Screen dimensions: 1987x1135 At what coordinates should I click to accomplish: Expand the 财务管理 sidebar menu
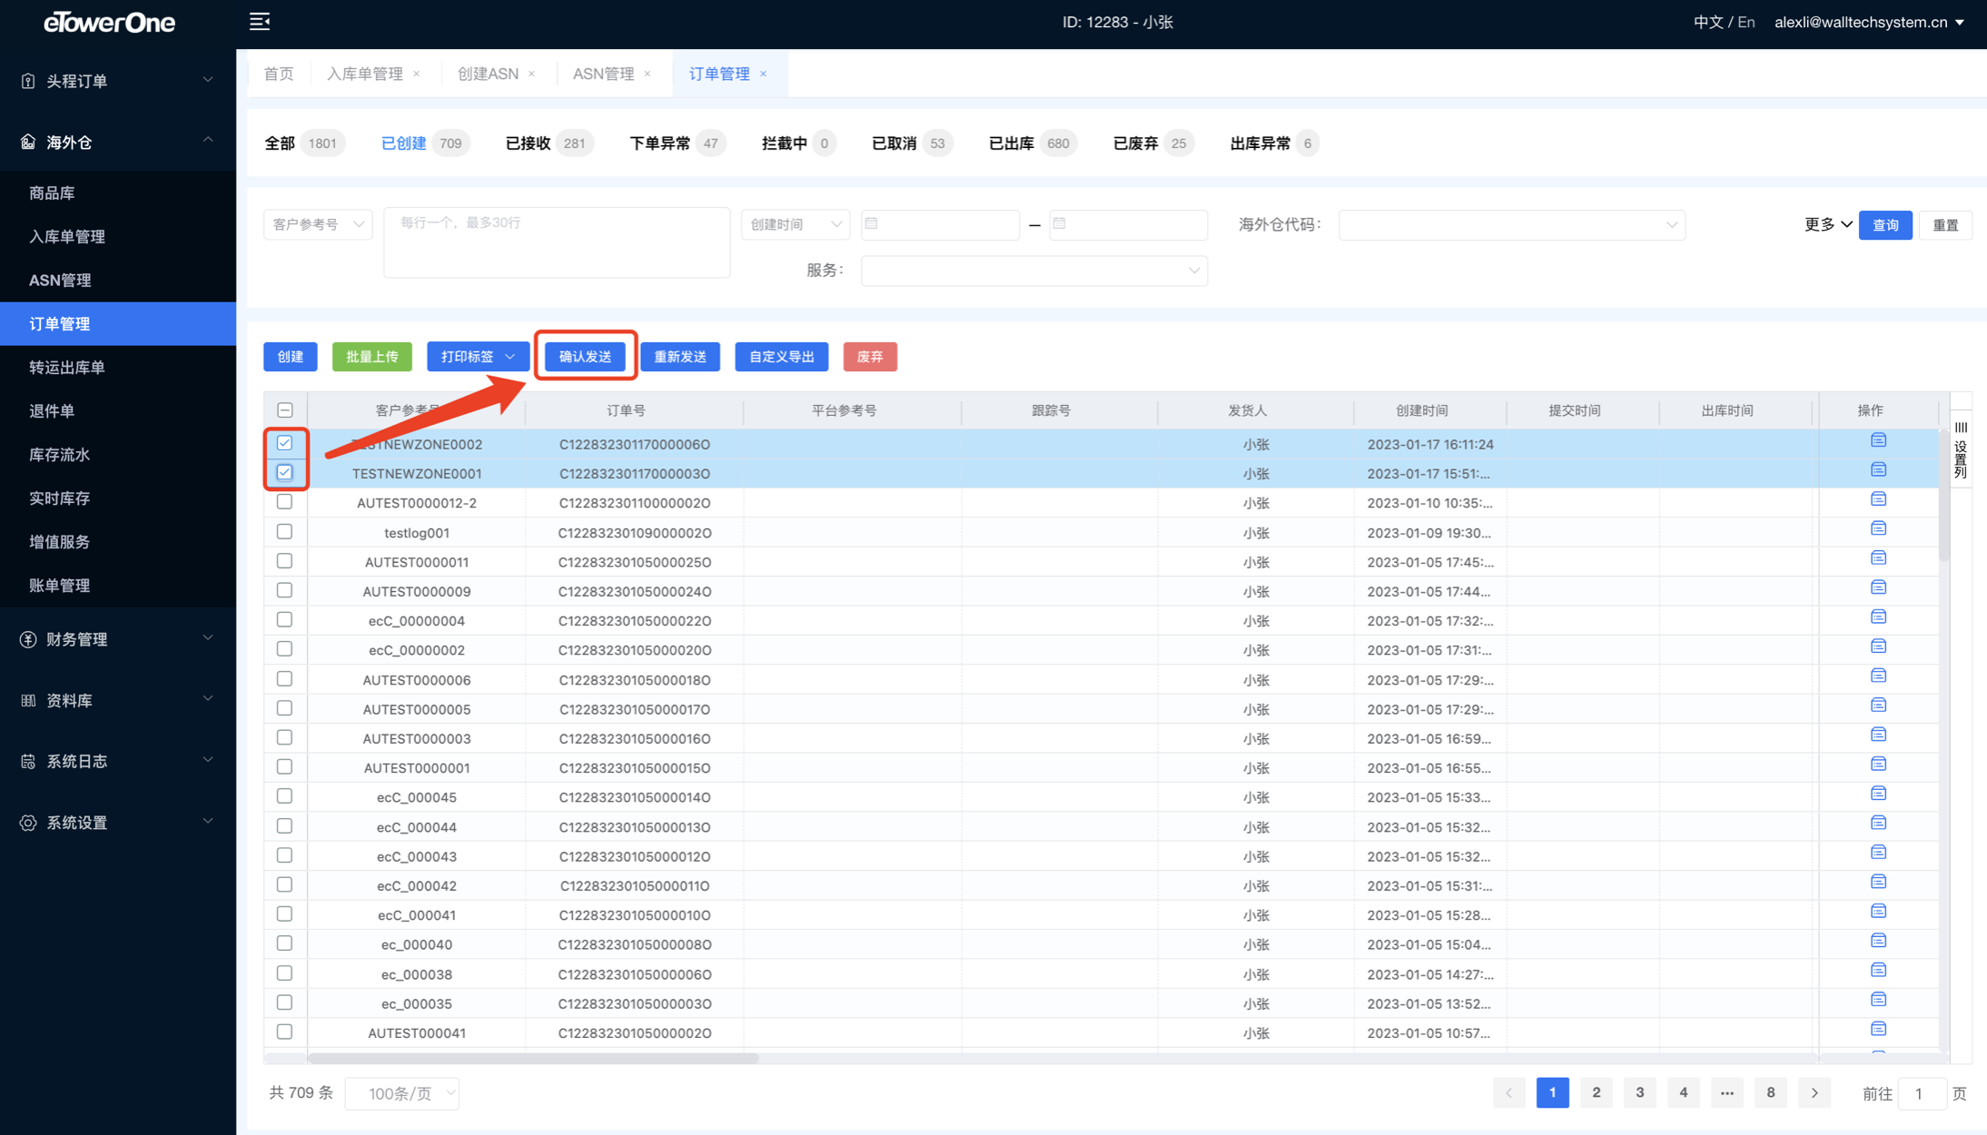click(x=118, y=639)
